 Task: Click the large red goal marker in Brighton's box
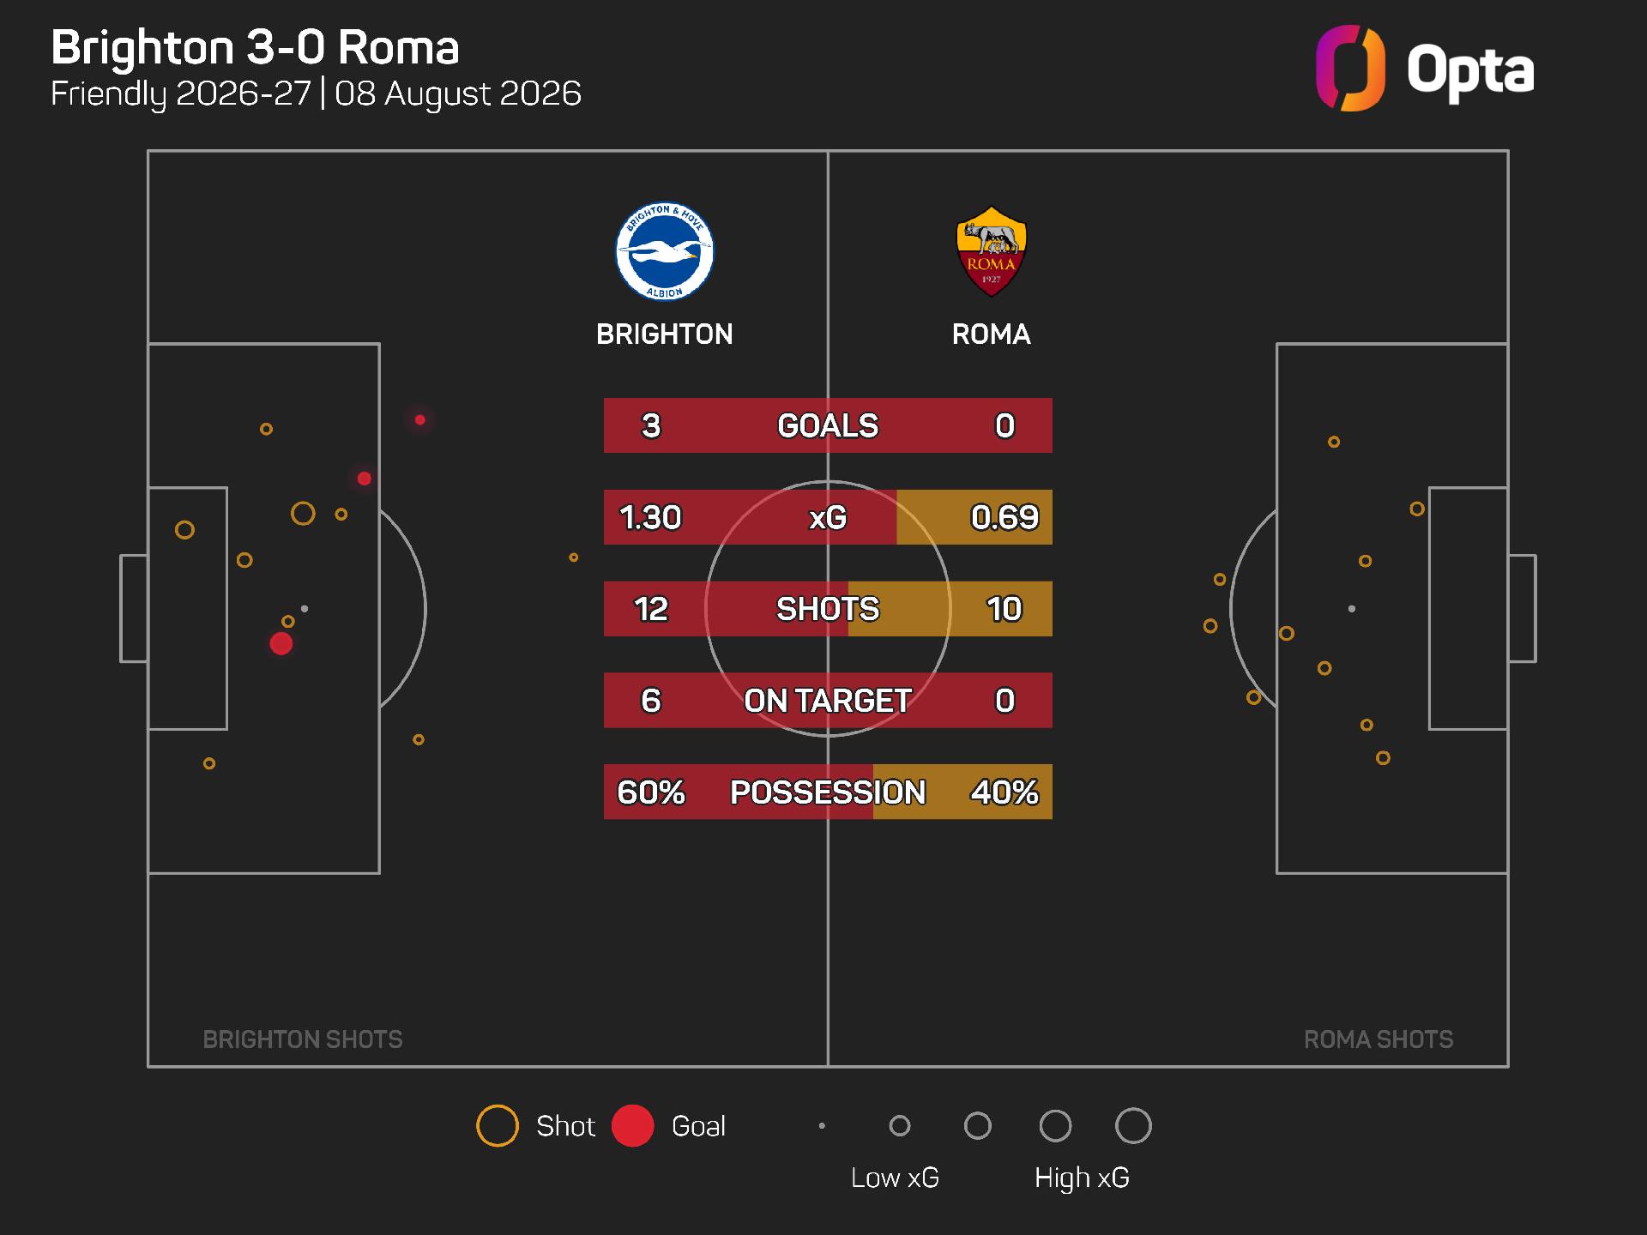281,643
